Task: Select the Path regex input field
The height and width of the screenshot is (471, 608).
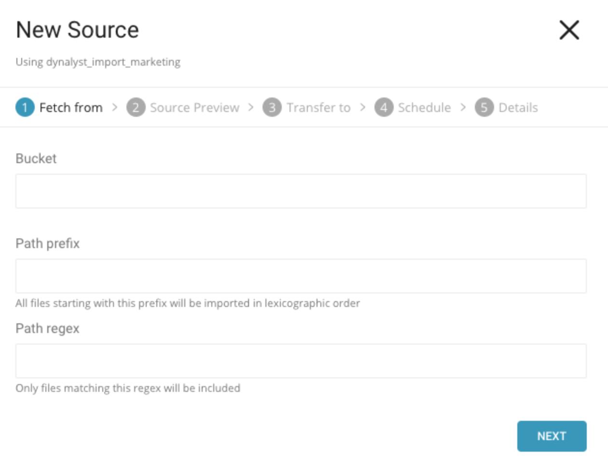Action: tap(301, 361)
